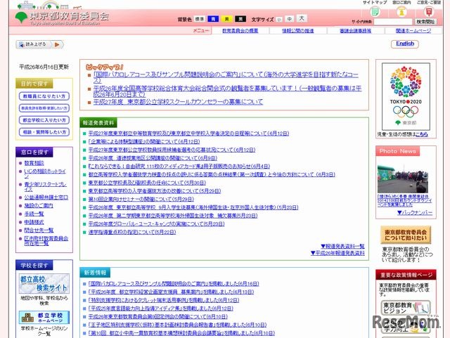Open ▼報道発表資料一覧 link
This screenshot has height=338, width=450.
point(342,246)
